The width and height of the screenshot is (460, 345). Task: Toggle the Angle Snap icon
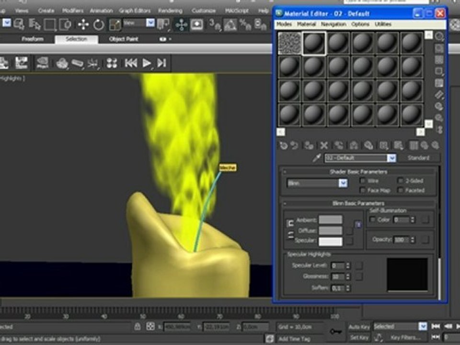230,24
